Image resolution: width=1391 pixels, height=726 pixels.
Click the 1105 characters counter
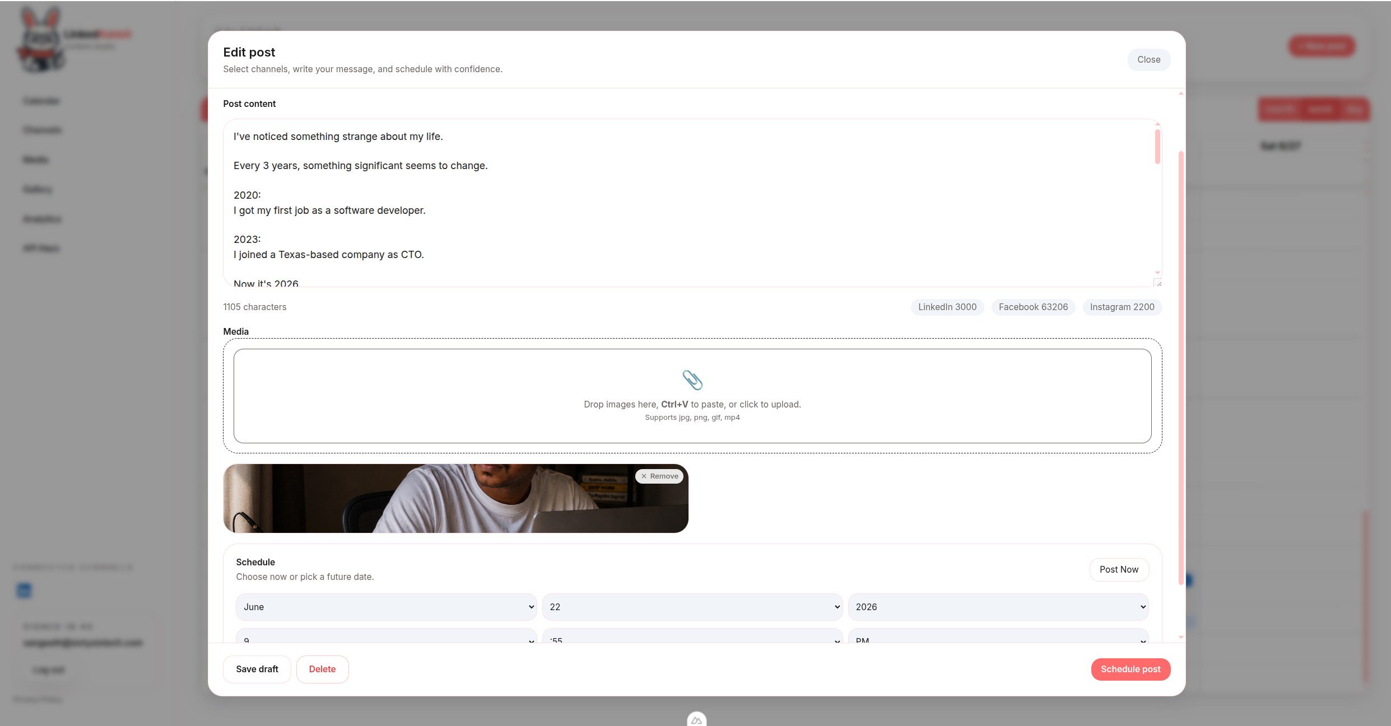(255, 307)
